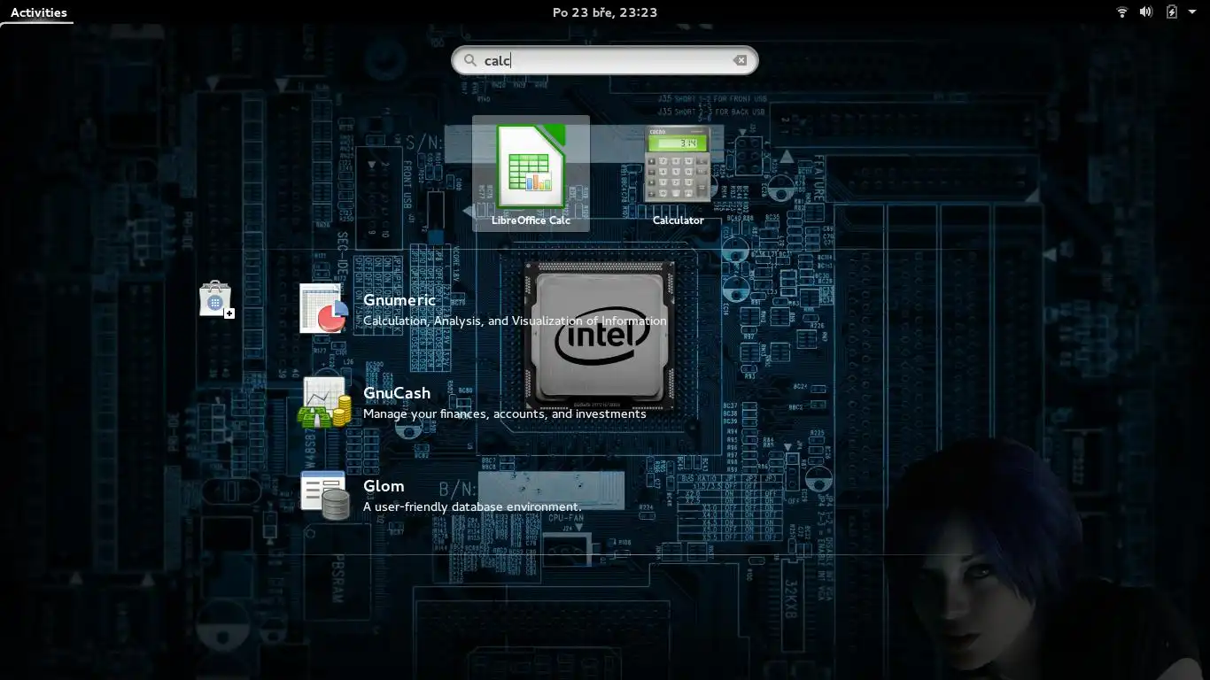
Task: Click the Software install bag icon
Action: (x=216, y=299)
